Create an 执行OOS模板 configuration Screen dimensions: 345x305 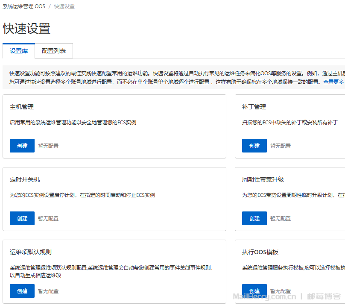coord(254,291)
